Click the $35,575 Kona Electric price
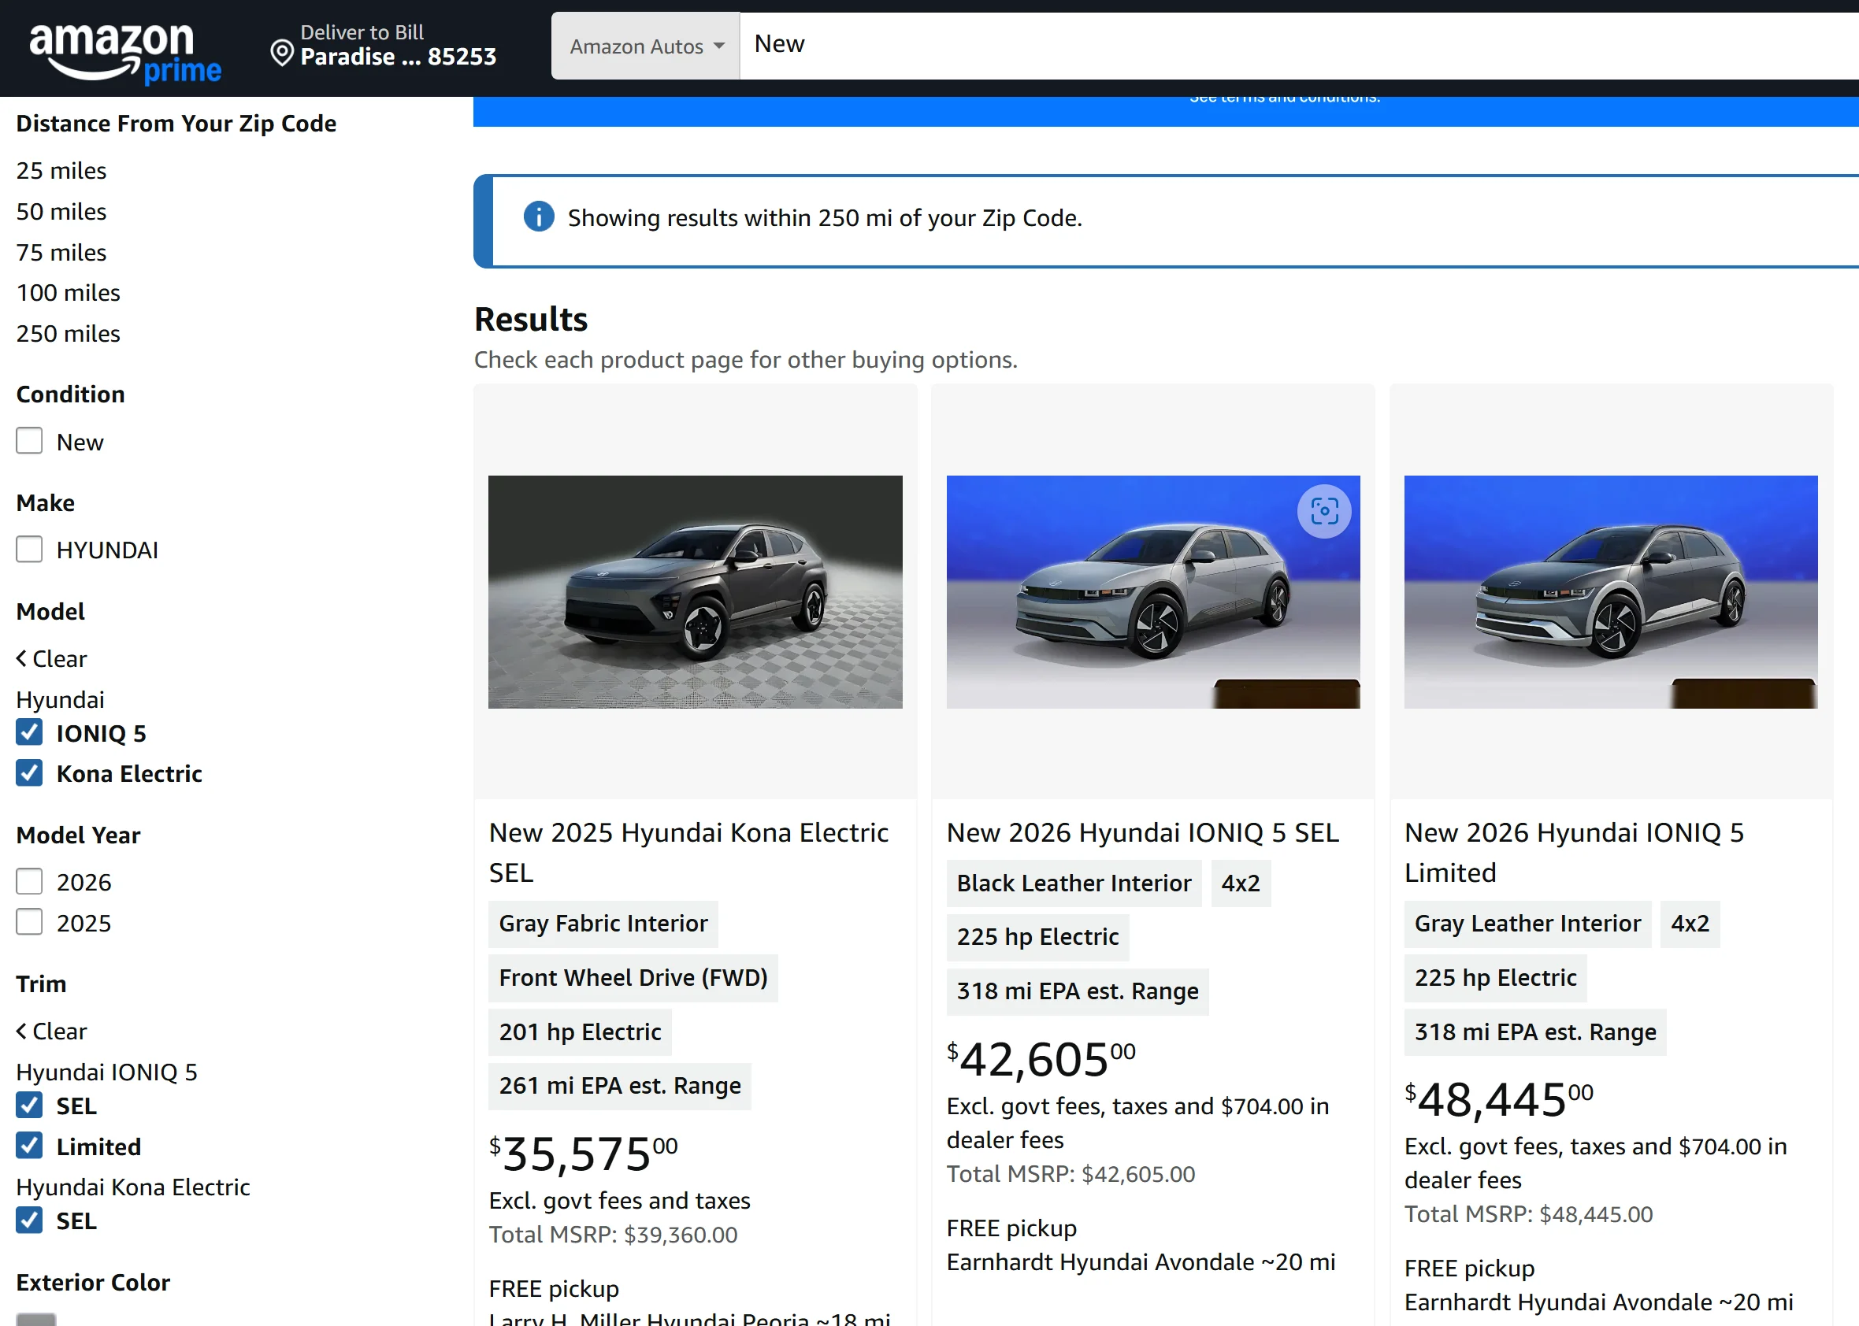Screen dimensions: 1859x1326 point(583,1154)
